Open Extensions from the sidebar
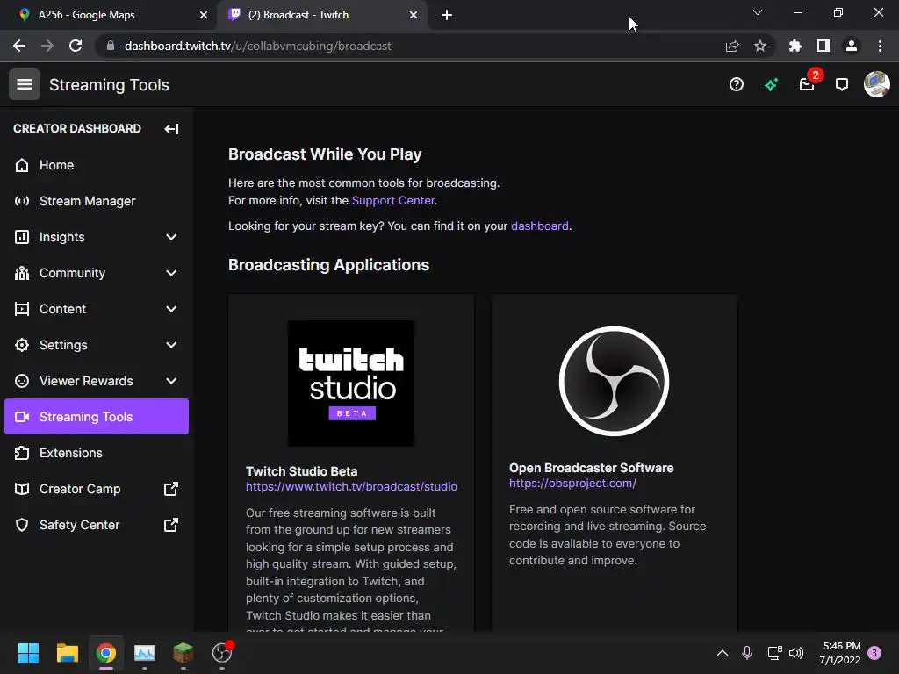 click(x=97, y=453)
